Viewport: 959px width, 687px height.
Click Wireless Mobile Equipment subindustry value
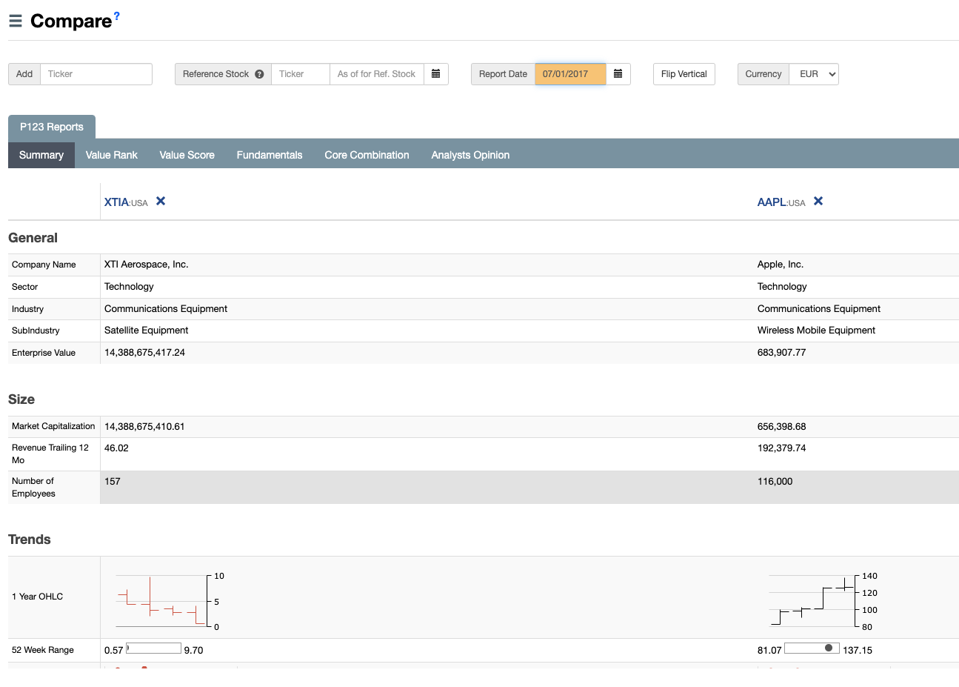816,331
